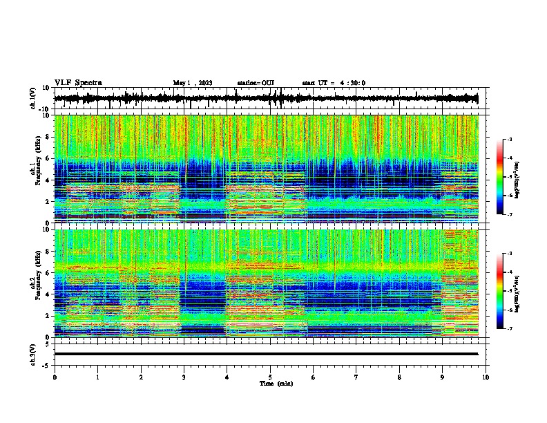
Task: Click the log(PSD) label of ch.1 colorbar
Action: point(517,180)
